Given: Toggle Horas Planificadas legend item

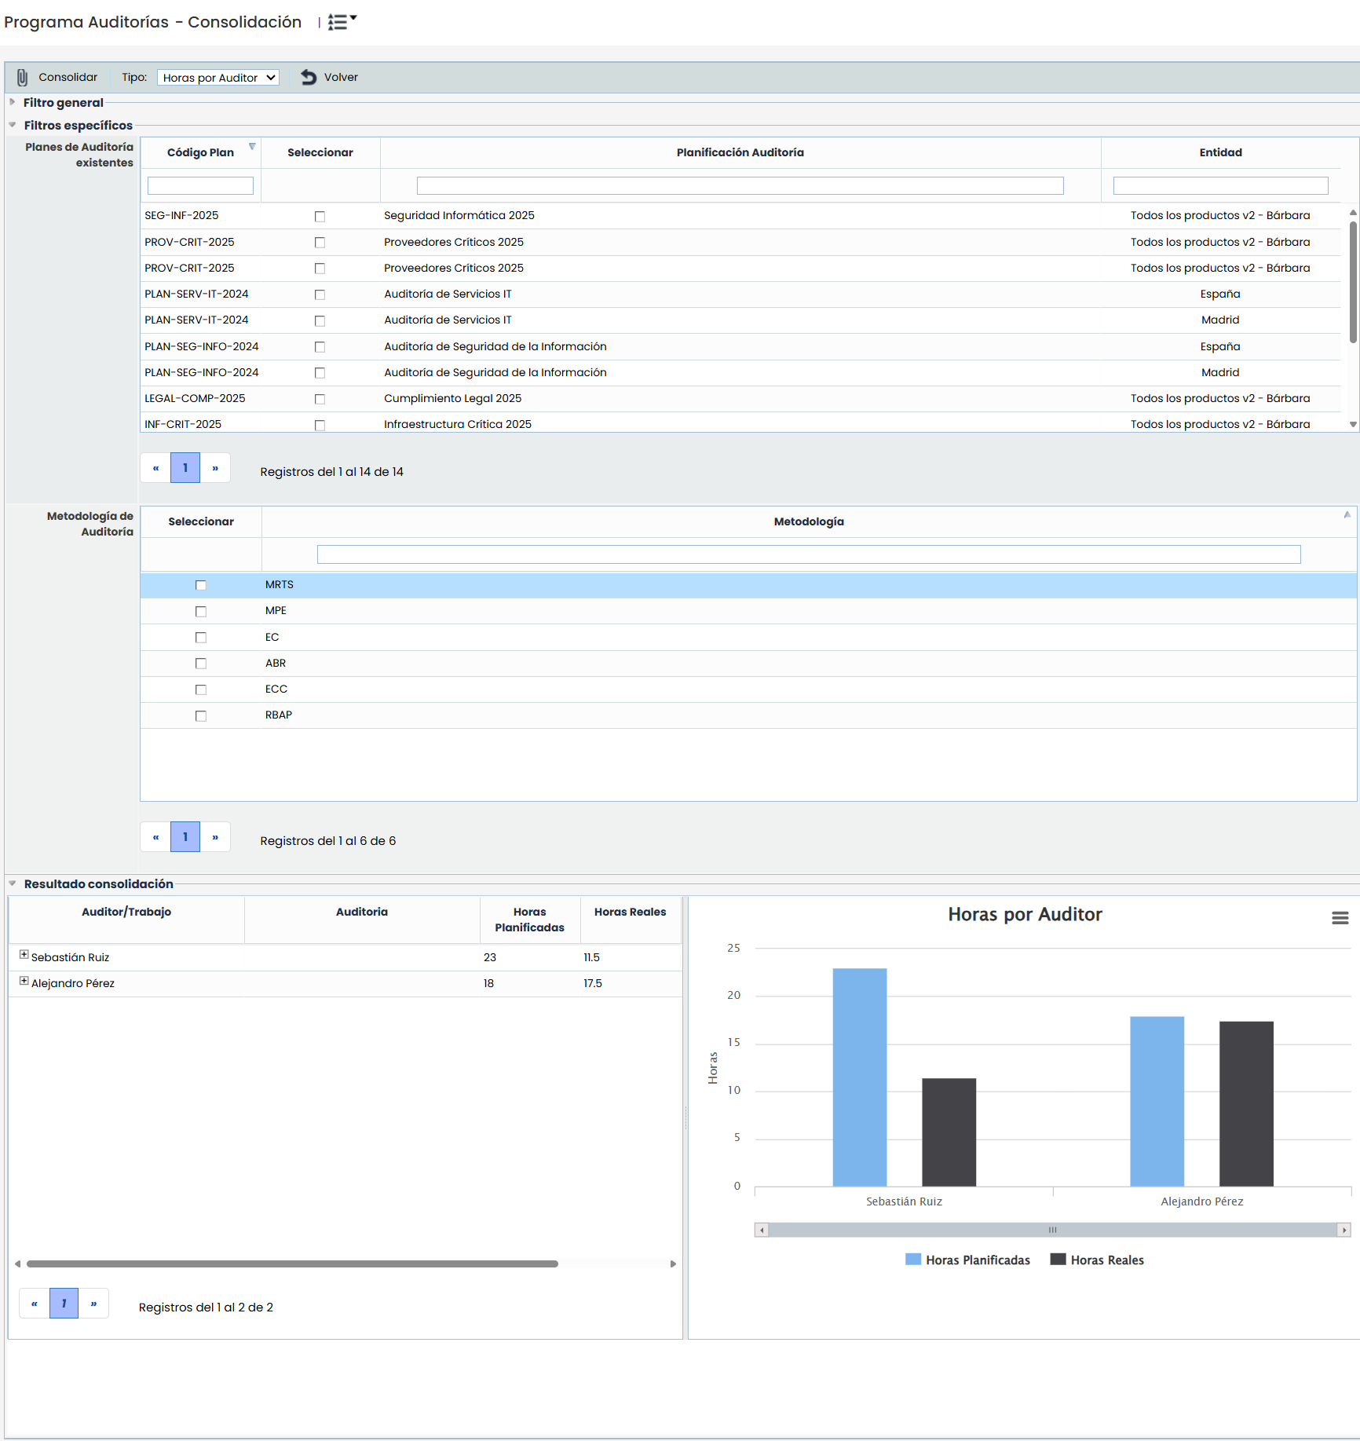Looking at the screenshot, I should (967, 1260).
